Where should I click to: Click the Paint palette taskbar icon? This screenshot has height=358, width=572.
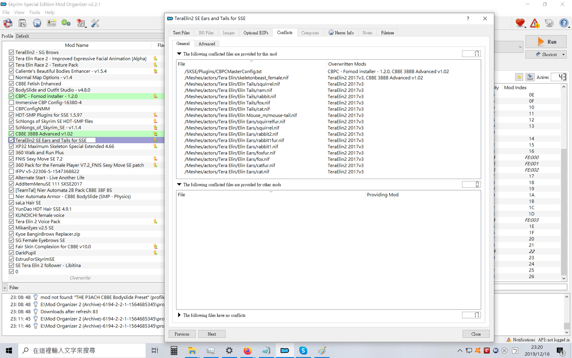pos(321,350)
